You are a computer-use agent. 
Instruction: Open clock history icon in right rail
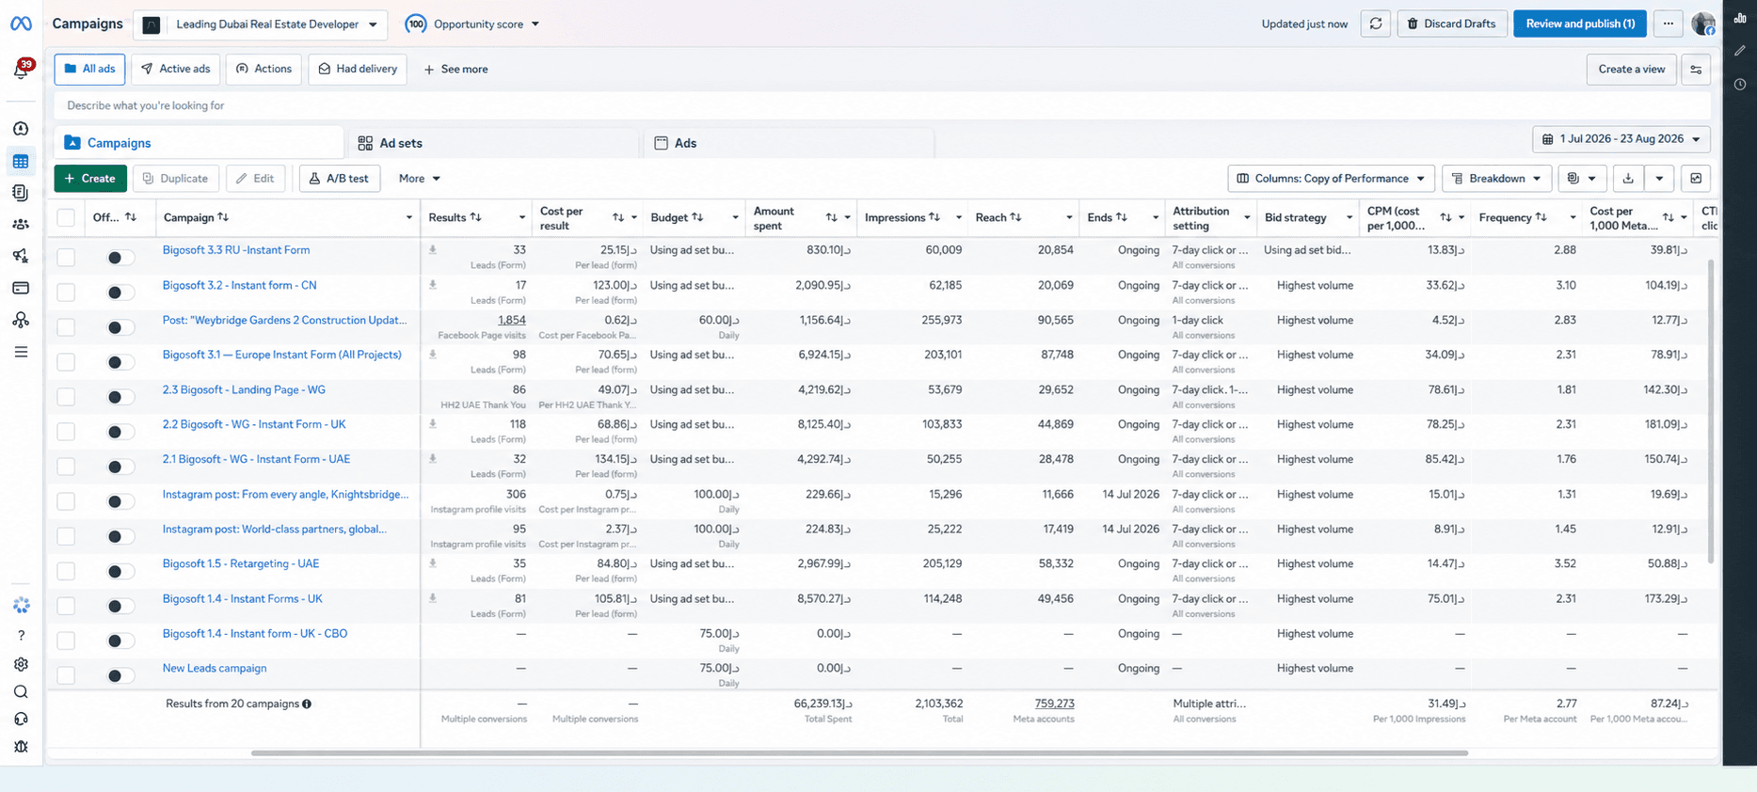point(1740,85)
